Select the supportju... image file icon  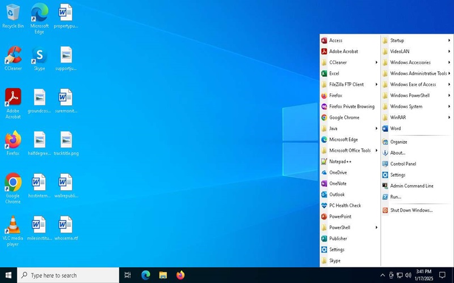(x=66, y=59)
